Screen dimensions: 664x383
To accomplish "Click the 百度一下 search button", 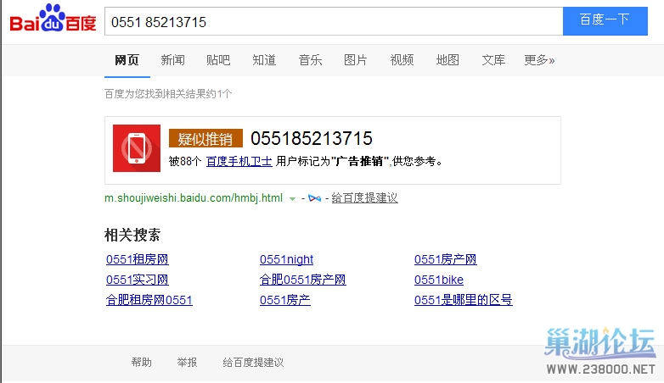I will click(605, 21).
